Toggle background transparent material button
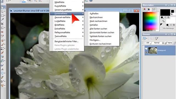The height and width of the screenshot is (99, 176). coord(174,25)
